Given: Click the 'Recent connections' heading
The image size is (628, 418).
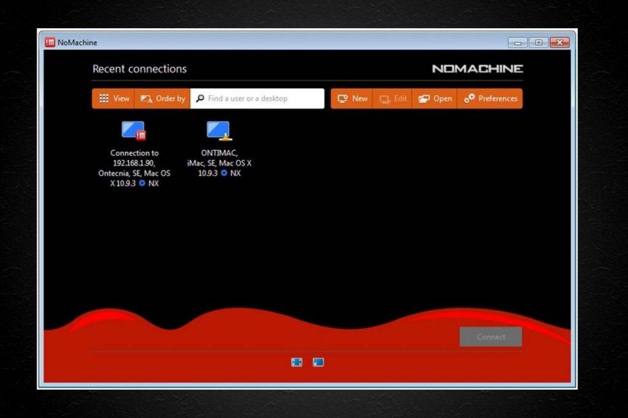Looking at the screenshot, I should tap(139, 69).
